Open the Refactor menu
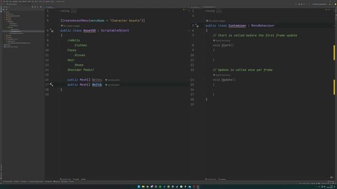 click(x=25, y=2)
